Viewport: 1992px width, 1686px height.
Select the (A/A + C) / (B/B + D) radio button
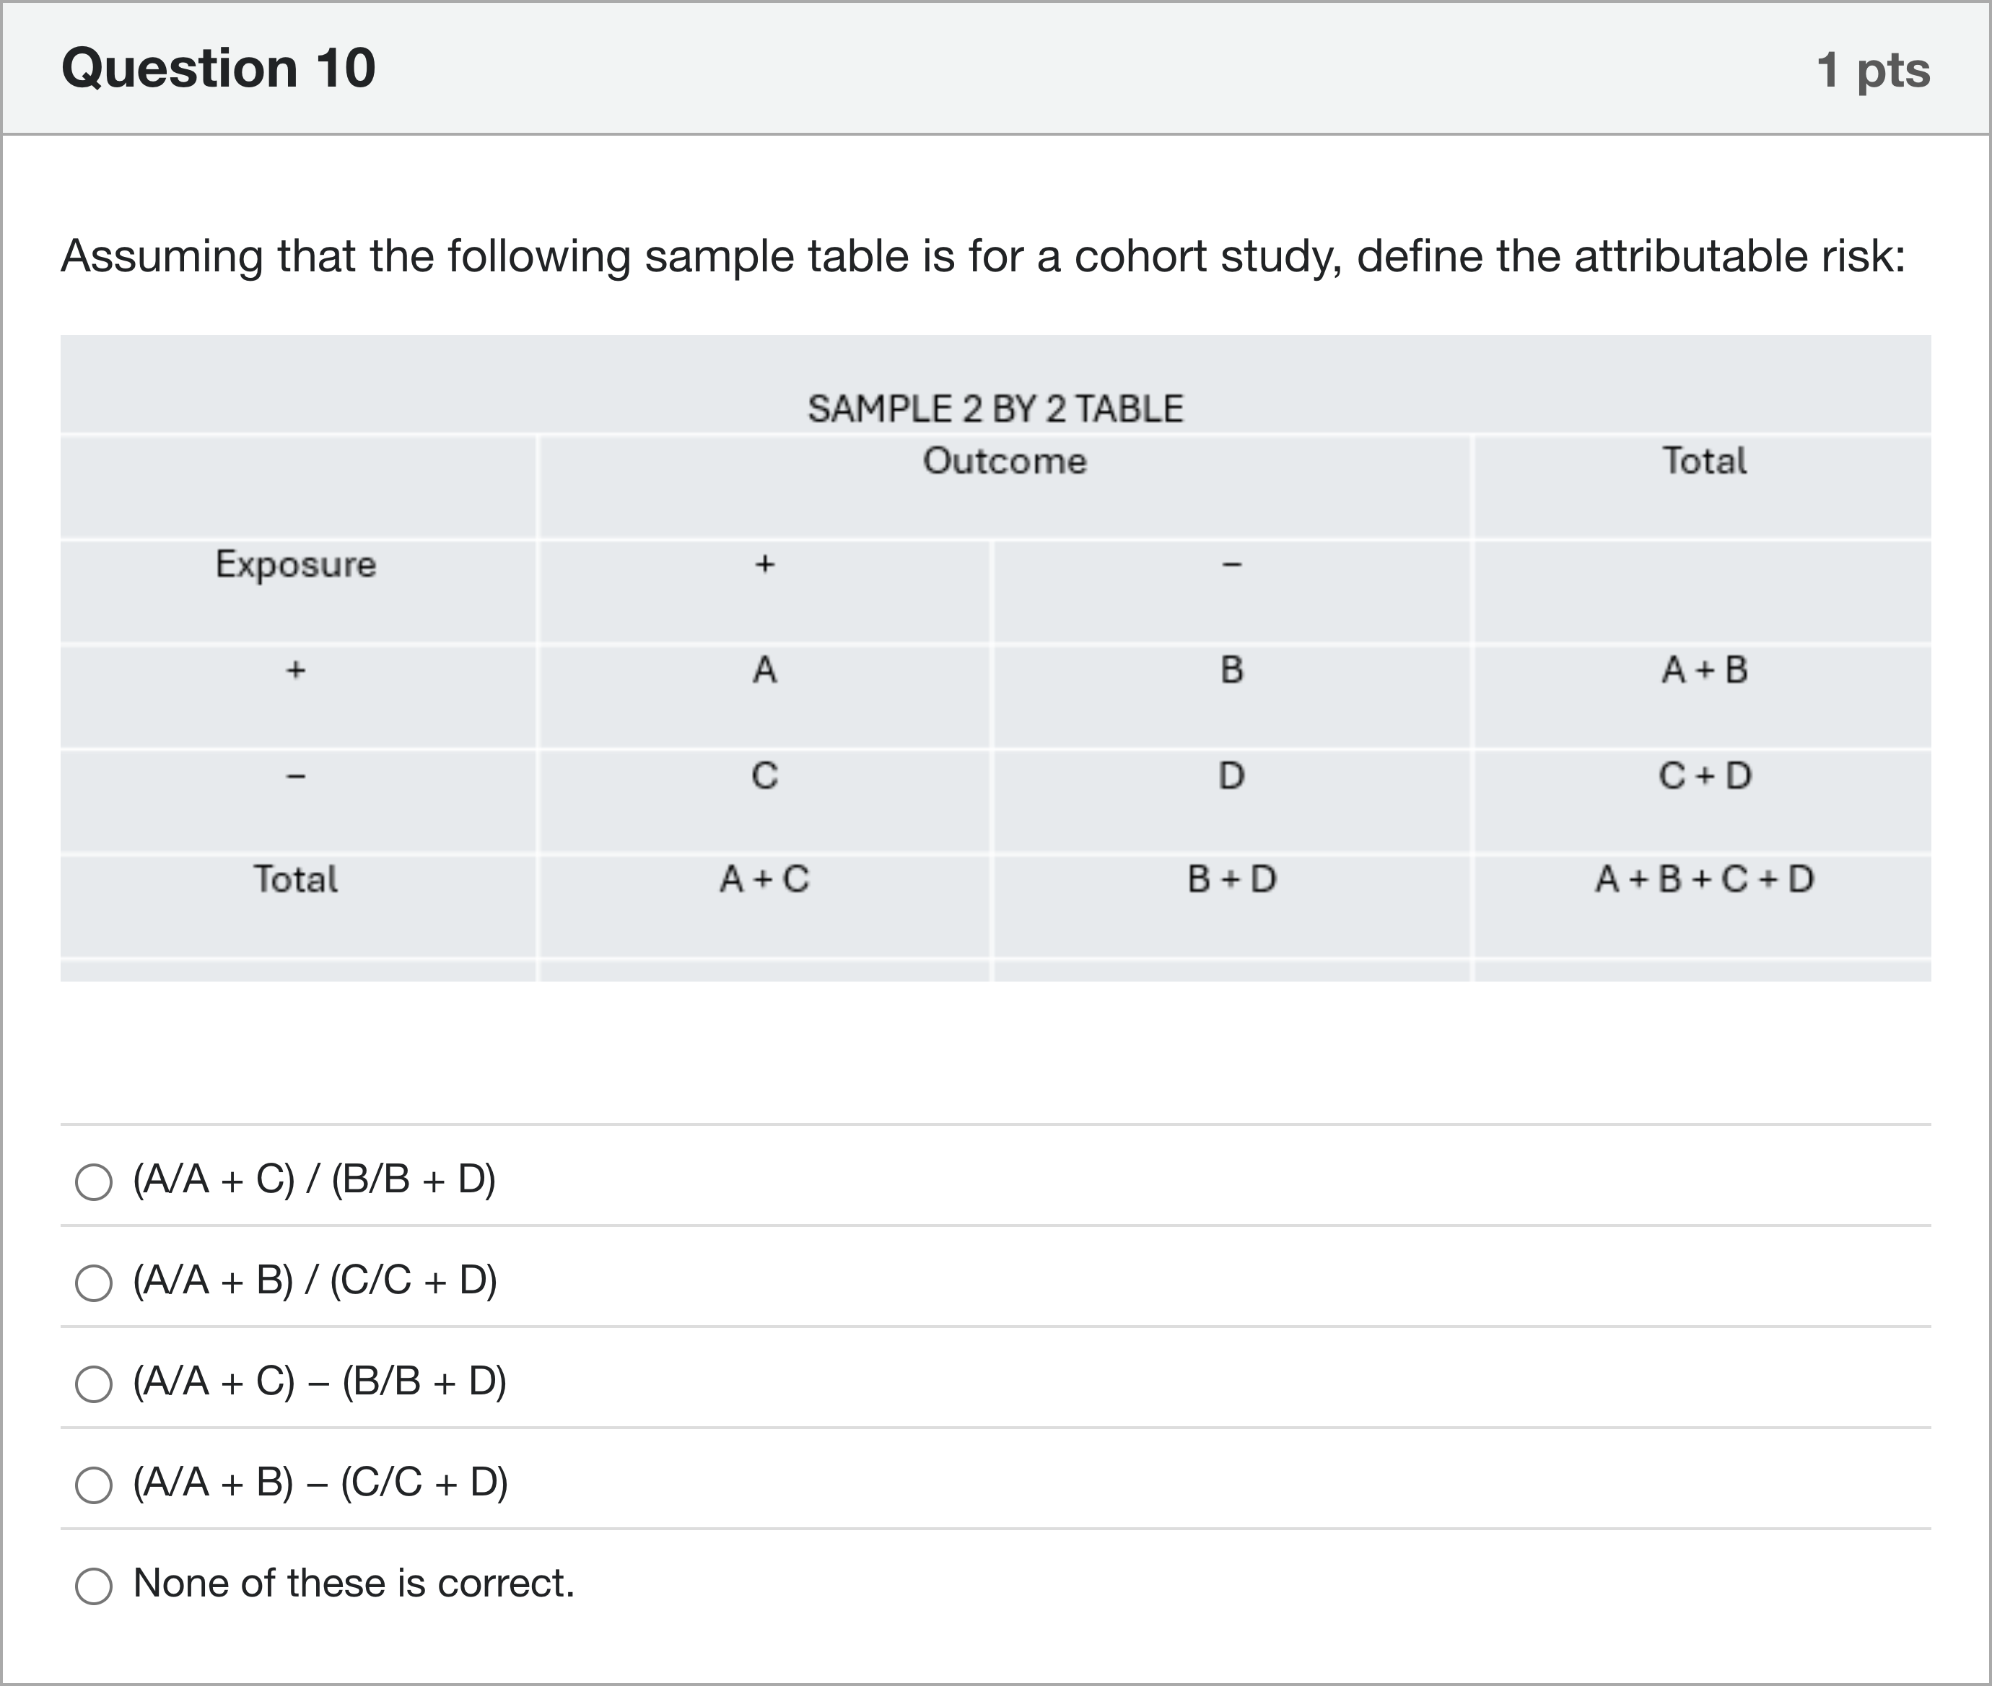(x=94, y=1181)
